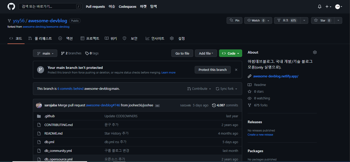Dismiss the branch protection notice
Screen dimensions: 350x162
(236, 70)
